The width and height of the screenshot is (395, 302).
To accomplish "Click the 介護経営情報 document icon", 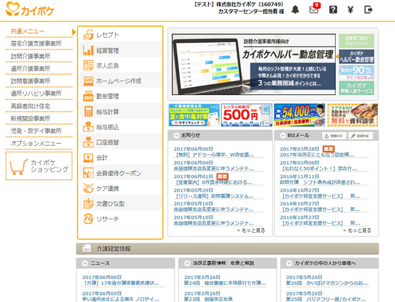I will (86, 249).
